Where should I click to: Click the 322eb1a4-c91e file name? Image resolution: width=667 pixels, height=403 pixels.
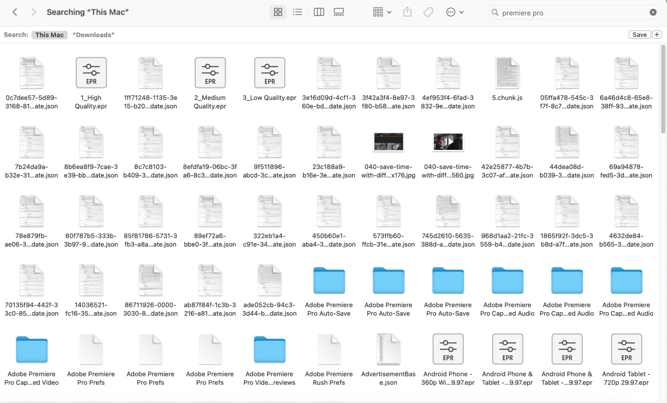tap(269, 240)
